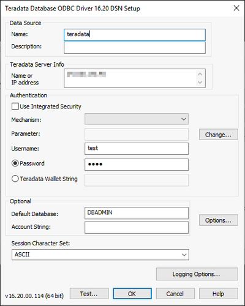245x306 pixels.
Task: Click the Teradata Server Info group label
Action: coord(37,64)
